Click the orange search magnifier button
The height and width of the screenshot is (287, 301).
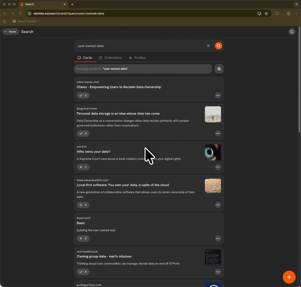click(x=218, y=46)
